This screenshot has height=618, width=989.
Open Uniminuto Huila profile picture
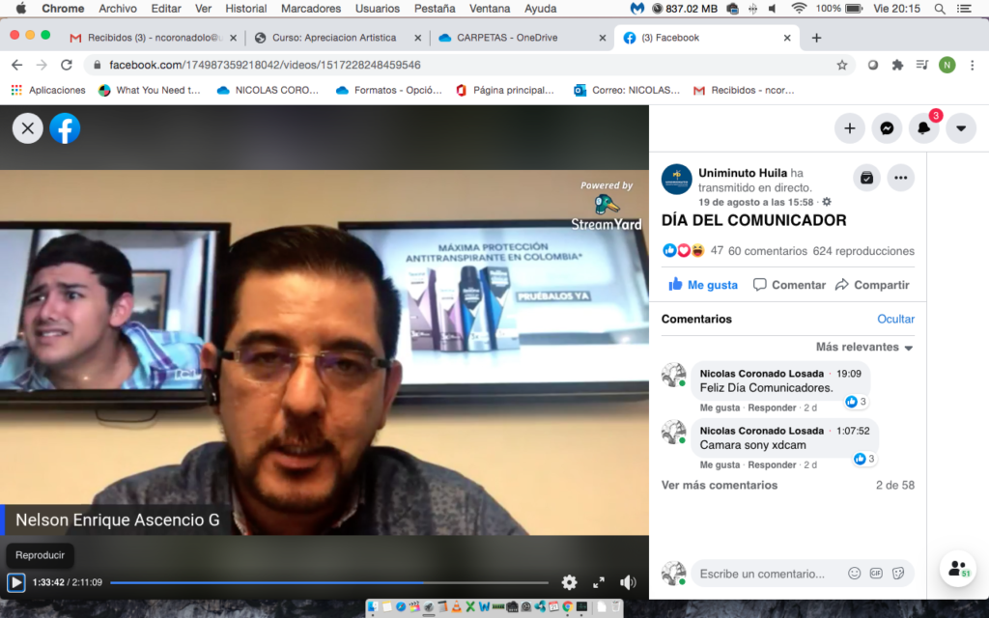677,179
